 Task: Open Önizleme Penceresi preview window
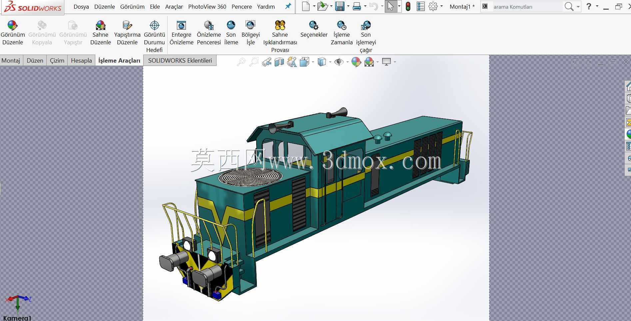(209, 33)
